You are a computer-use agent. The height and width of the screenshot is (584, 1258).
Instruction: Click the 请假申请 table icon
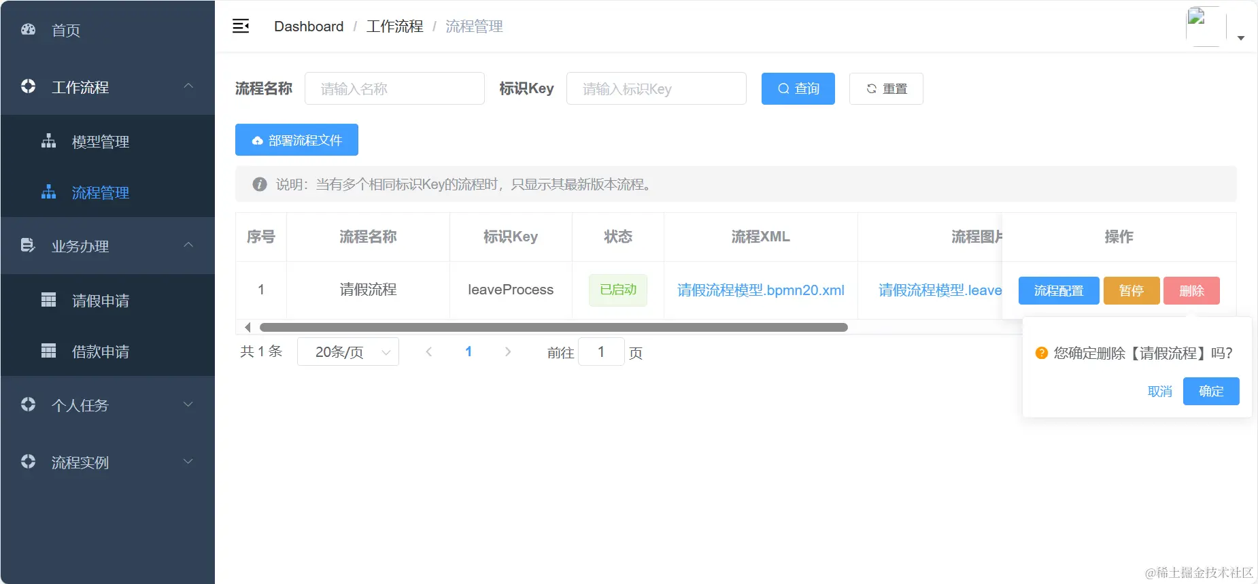48,300
